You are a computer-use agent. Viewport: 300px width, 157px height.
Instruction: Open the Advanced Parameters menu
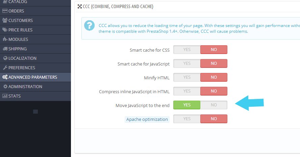click(32, 77)
